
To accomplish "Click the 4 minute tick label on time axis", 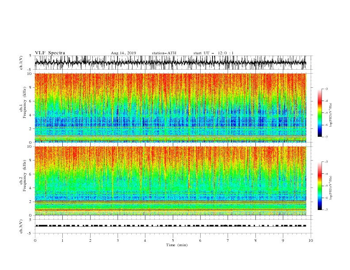I will 145,240.
